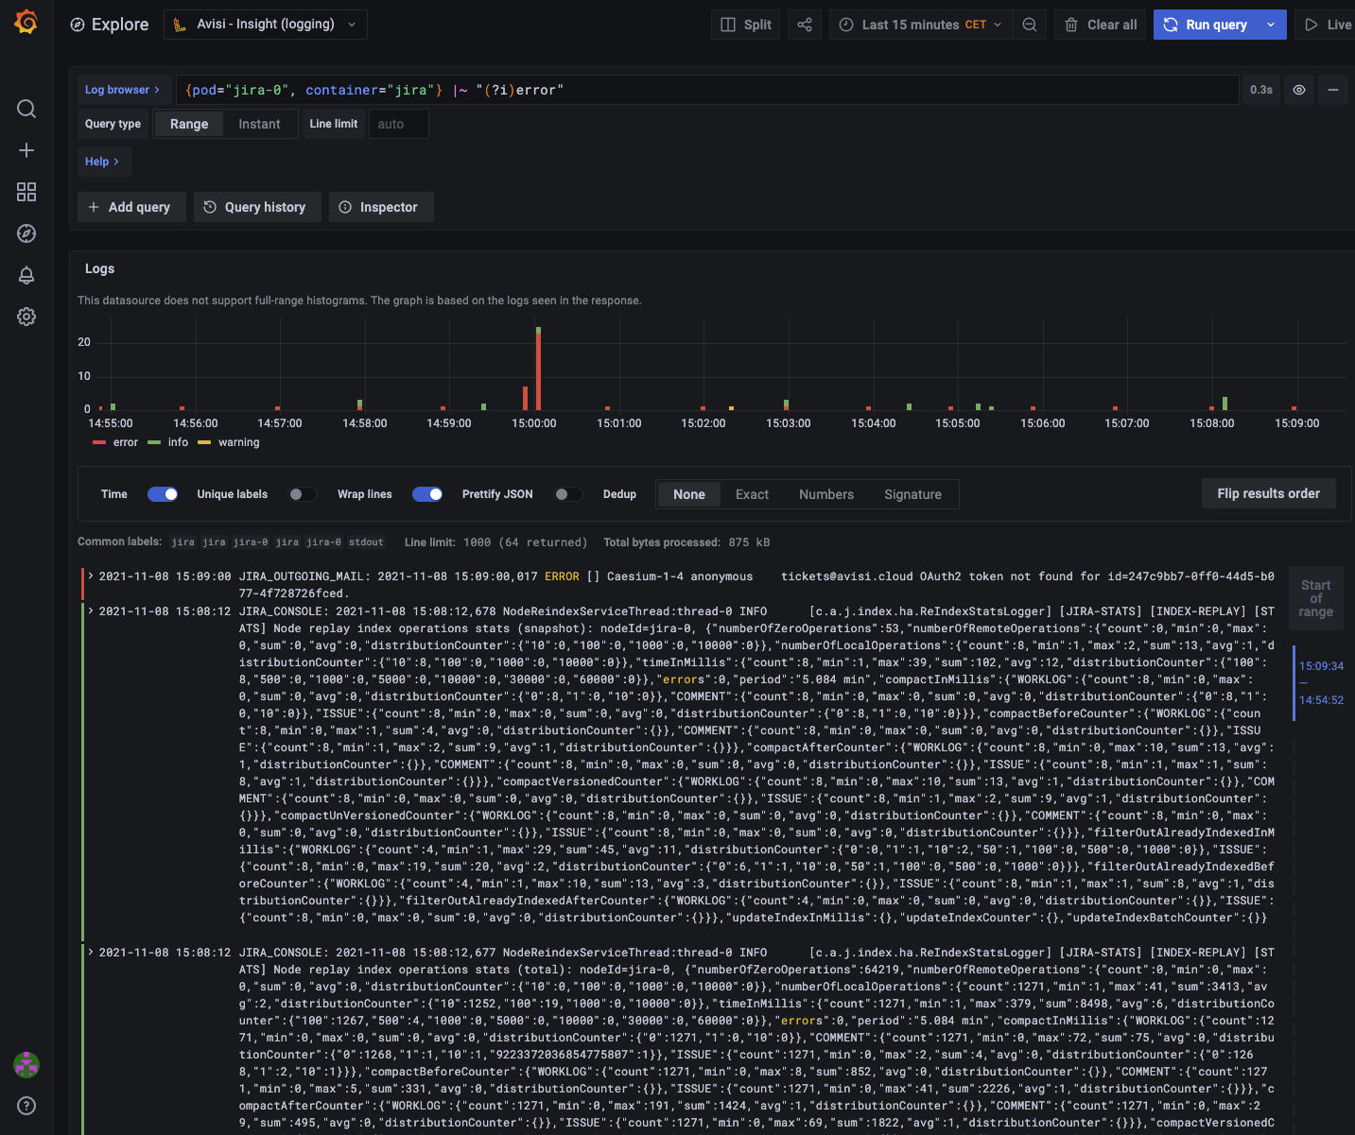
Task: Clear all queries with the trash button
Action: click(x=1101, y=25)
